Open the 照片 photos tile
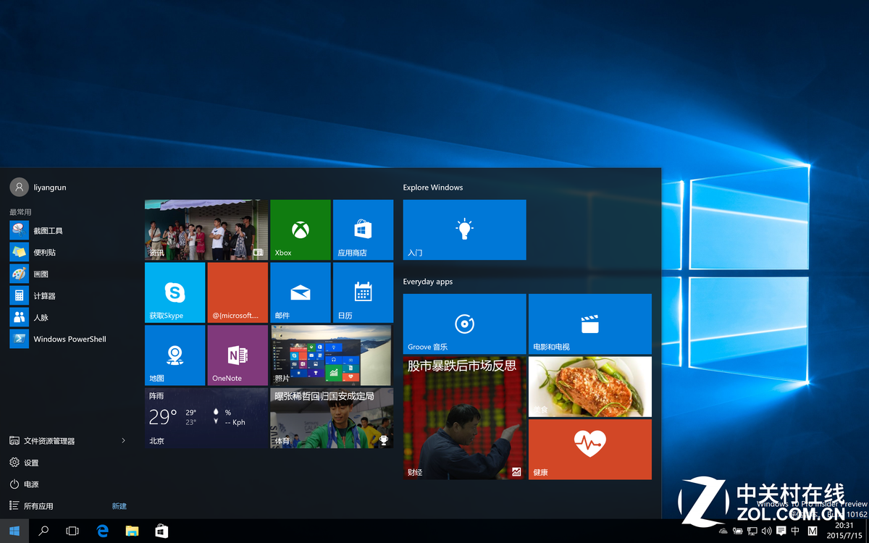The height and width of the screenshot is (543, 869). [x=332, y=355]
